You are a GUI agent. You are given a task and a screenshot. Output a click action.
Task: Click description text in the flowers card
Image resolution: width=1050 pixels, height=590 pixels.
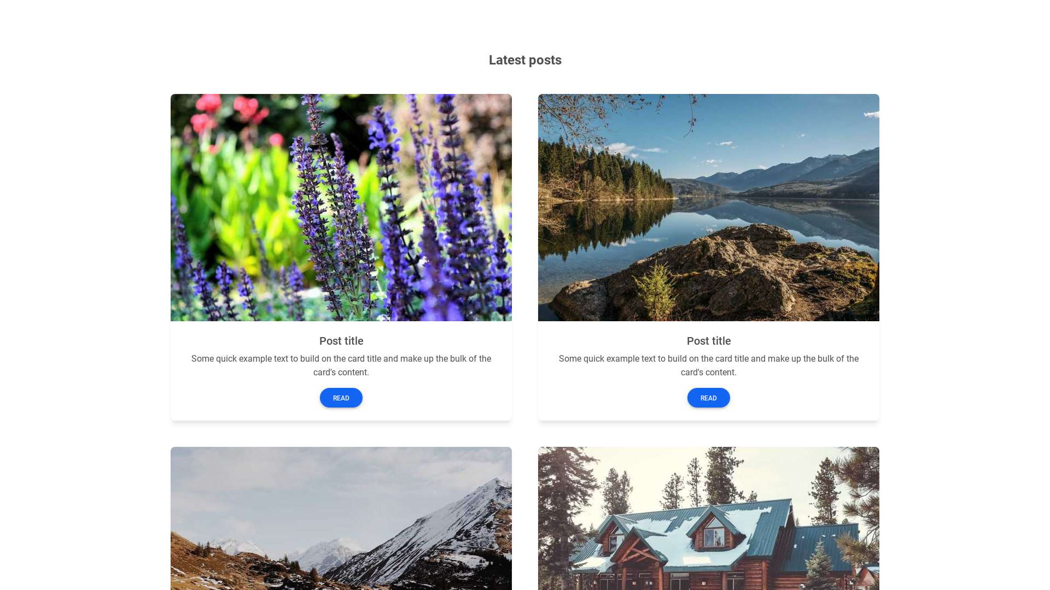click(x=341, y=365)
